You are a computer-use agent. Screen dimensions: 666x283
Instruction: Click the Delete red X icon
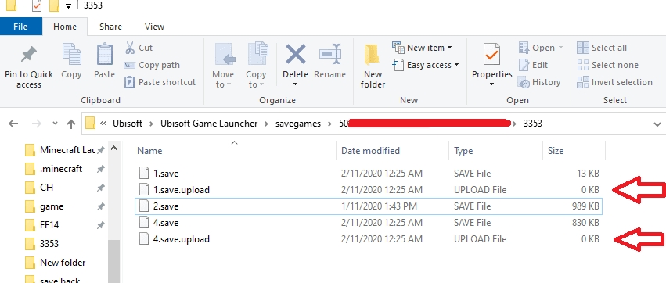click(296, 54)
